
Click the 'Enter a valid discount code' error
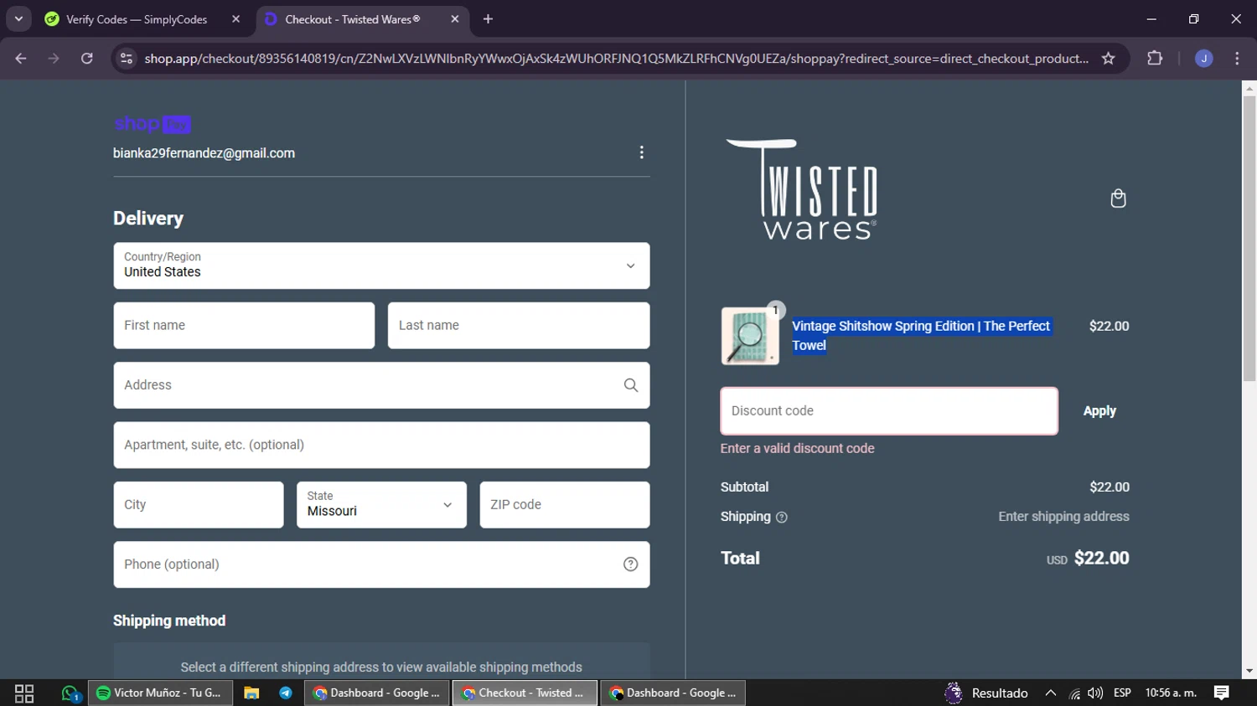[x=797, y=449]
